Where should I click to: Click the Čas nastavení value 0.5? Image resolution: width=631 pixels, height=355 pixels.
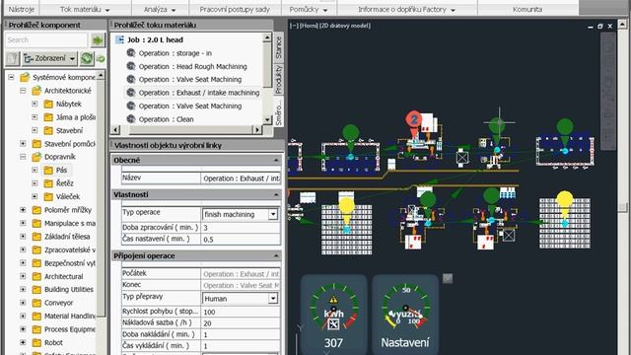[x=241, y=239]
